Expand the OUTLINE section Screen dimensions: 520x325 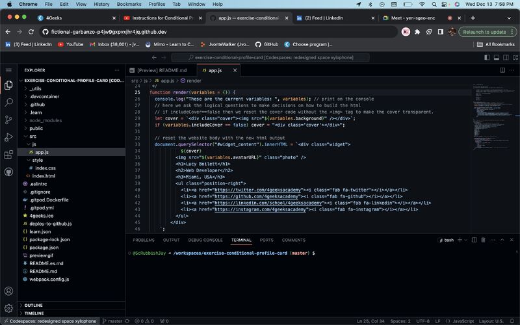pyautogui.click(x=34, y=305)
